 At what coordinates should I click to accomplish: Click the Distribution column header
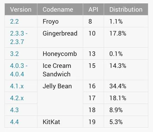tap(126, 9)
